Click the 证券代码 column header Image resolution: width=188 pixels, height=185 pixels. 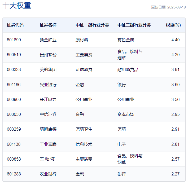15,25
